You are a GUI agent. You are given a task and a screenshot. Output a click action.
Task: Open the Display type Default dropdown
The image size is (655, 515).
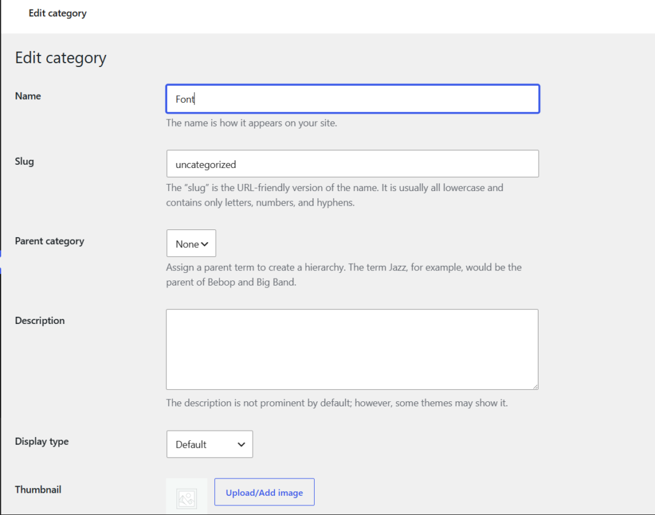pyautogui.click(x=210, y=444)
